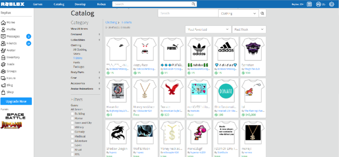Go to Games in the top navigation

pos(38,4)
